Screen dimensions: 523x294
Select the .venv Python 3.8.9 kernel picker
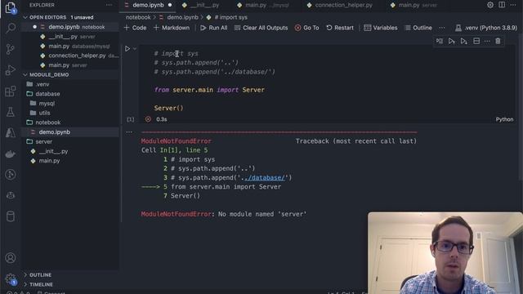486,28
